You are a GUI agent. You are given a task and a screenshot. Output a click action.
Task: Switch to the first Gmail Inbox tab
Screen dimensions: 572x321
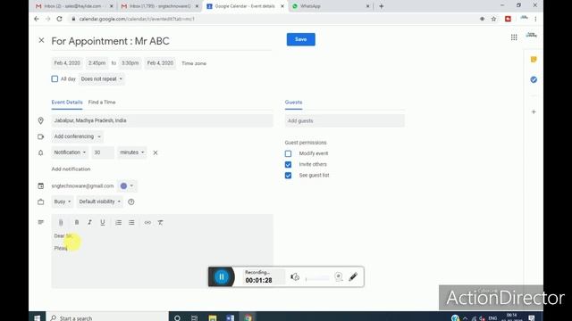tap(73, 6)
